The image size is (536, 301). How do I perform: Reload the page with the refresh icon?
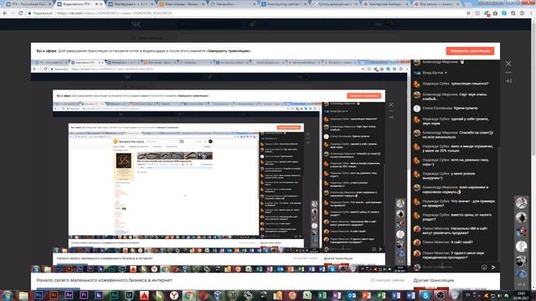point(21,13)
